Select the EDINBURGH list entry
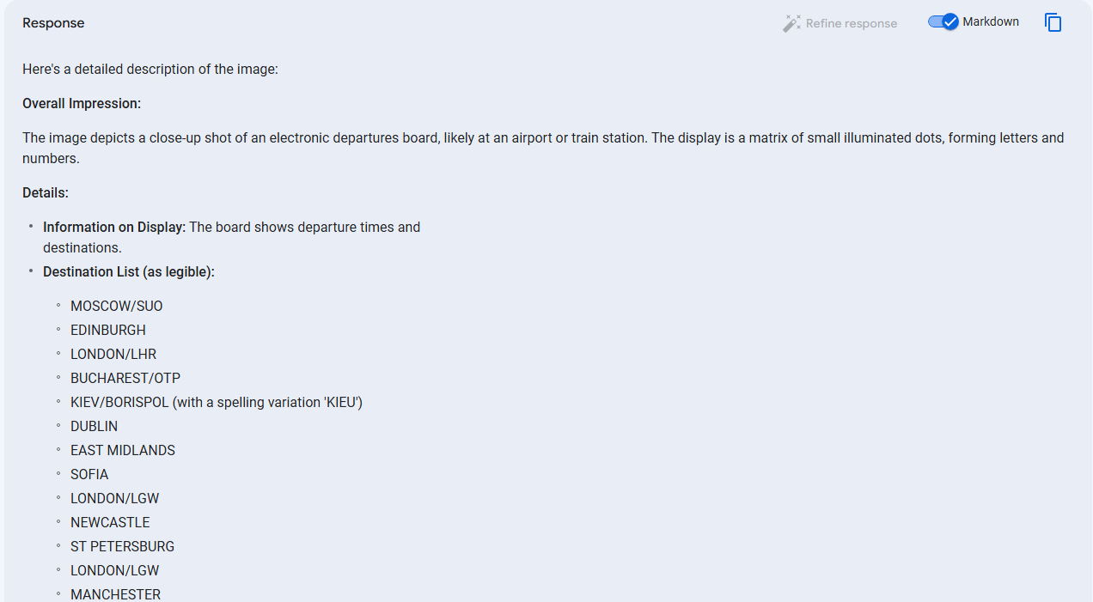 pos(108,331)
